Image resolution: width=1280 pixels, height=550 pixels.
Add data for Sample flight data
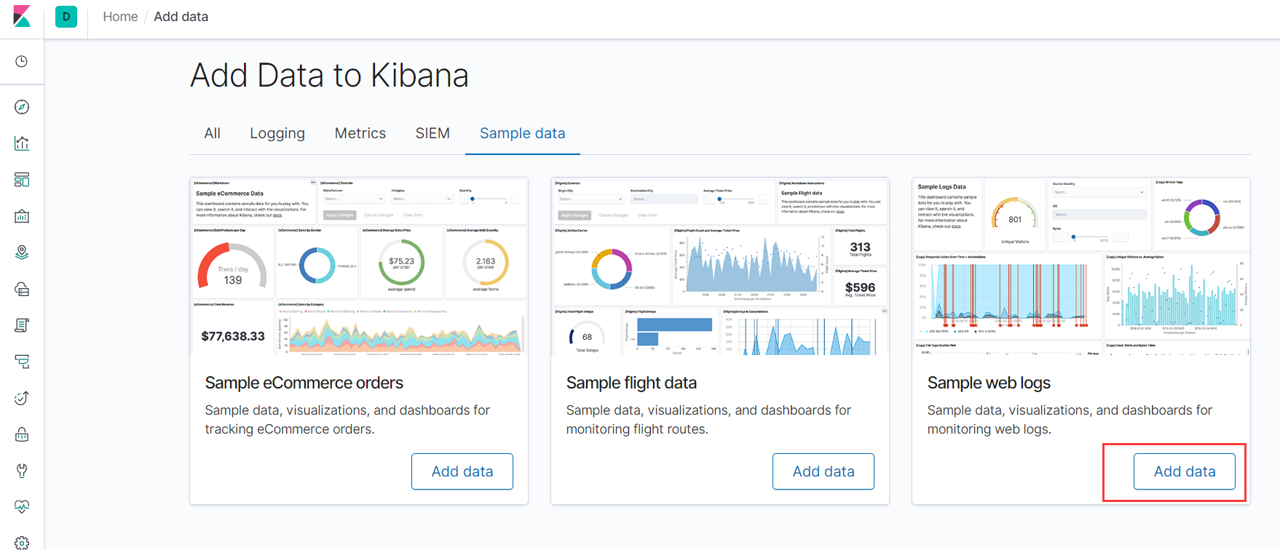coord(823,471)
